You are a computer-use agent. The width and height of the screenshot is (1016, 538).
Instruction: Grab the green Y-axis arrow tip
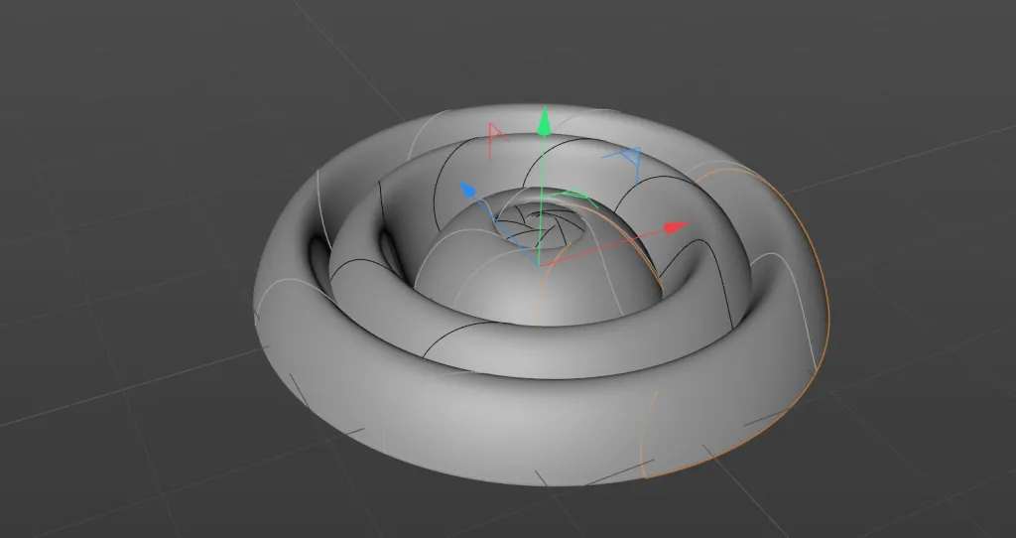pos(545,122)
